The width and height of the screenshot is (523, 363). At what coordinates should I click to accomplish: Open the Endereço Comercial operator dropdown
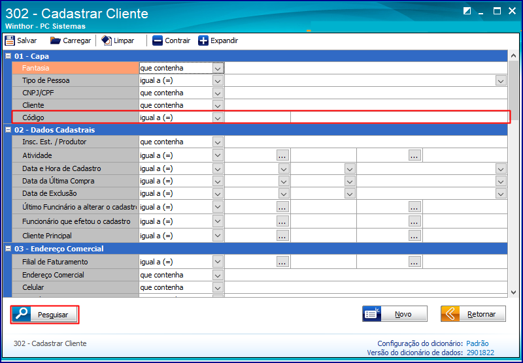[218, 275]
